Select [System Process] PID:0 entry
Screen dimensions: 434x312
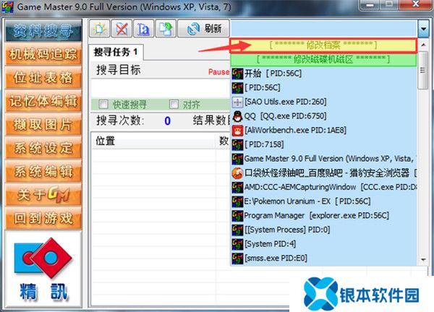(x=324, y=230)
